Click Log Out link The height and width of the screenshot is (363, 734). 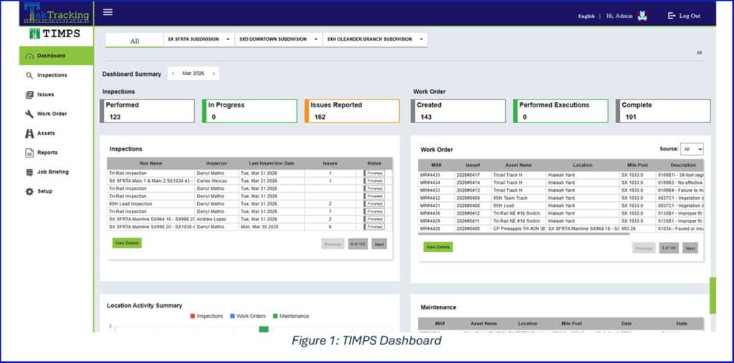tap(684, 16)
